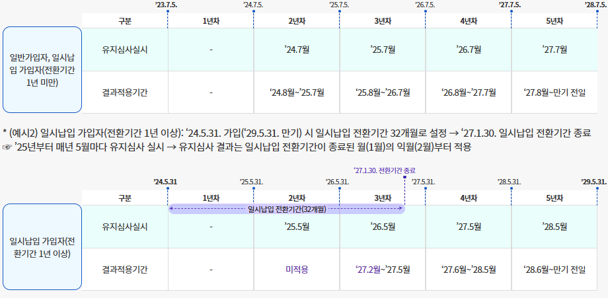Click the '28.5.31. date label
608x298 pixels.
point(509,182)
